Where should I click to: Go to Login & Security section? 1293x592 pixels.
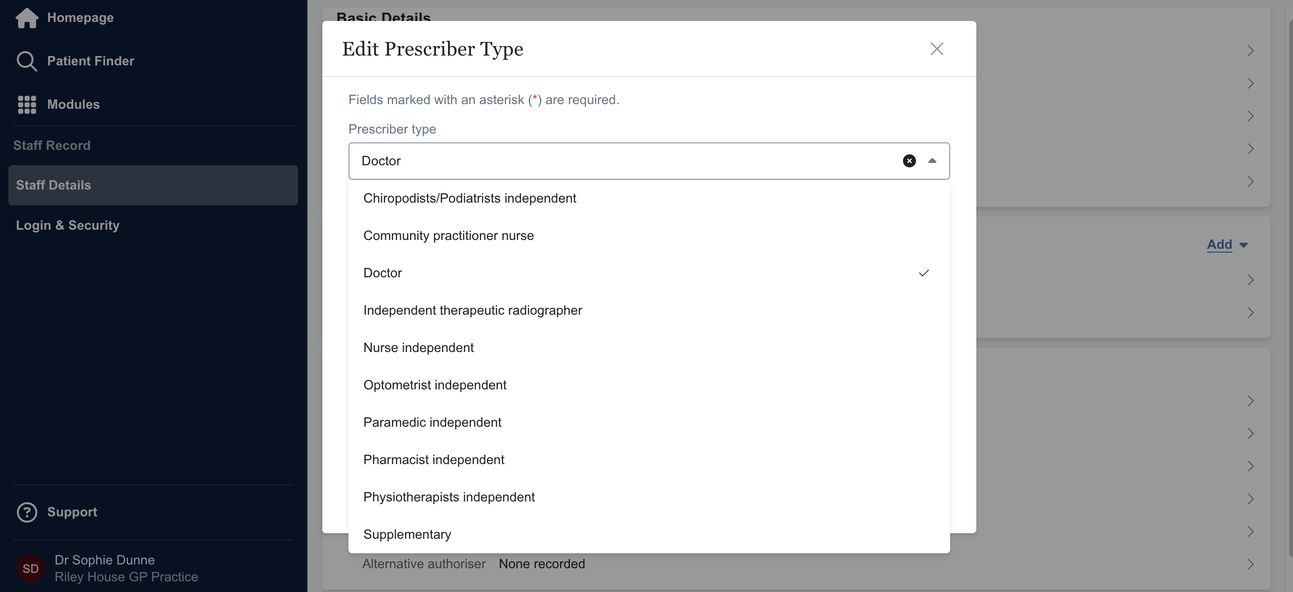[68, 225]
